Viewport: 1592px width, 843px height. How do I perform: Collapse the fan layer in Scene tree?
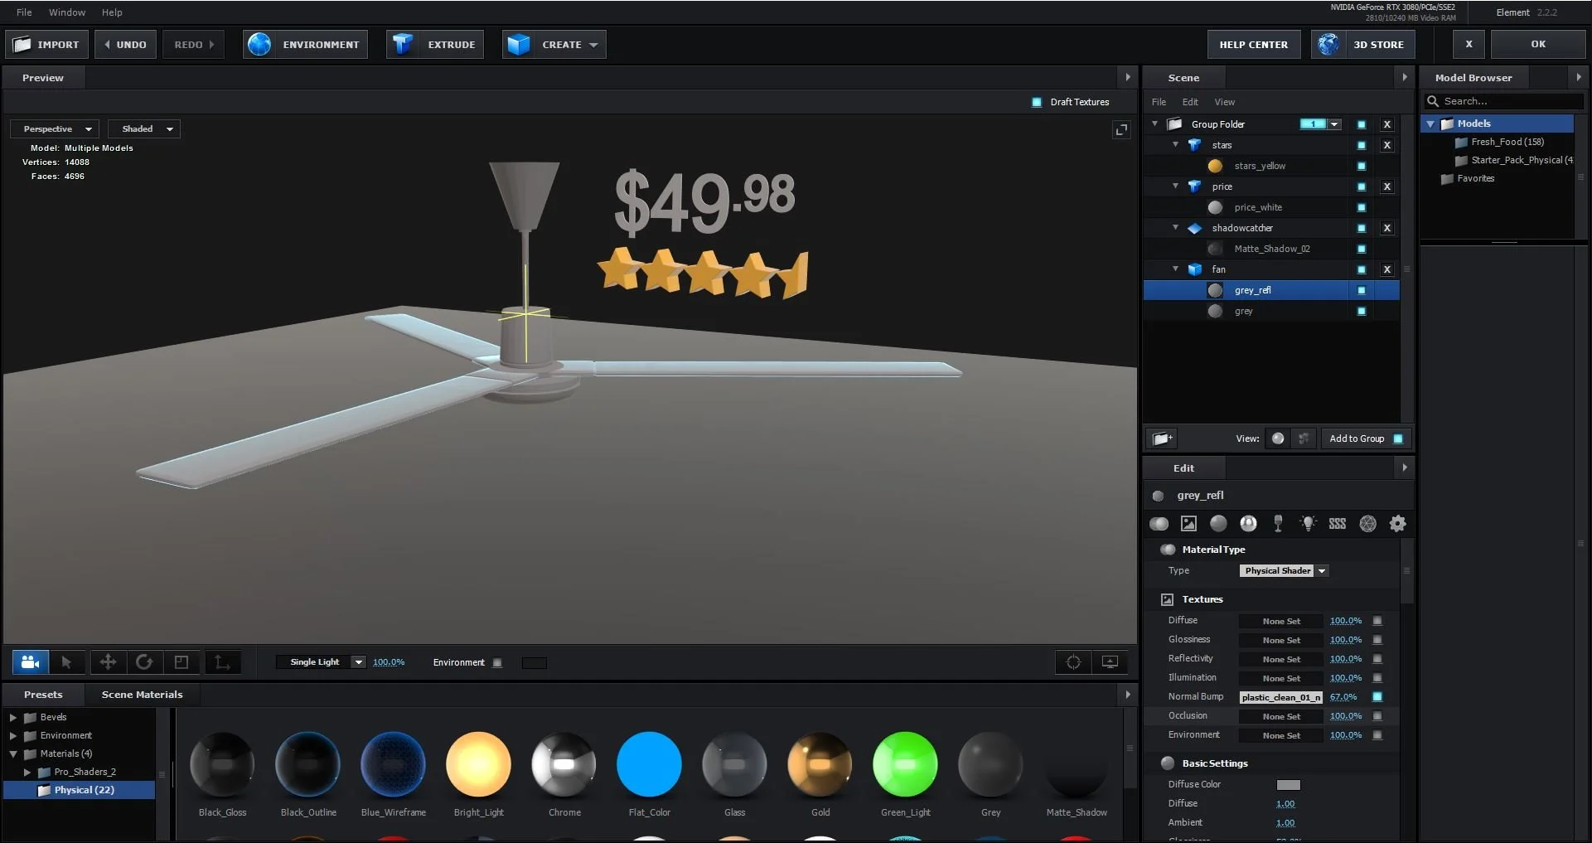pyautogui.click(x=1175, y=269)
